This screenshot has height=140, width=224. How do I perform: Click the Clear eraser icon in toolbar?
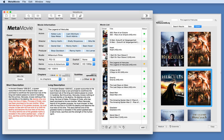[80, 16]
